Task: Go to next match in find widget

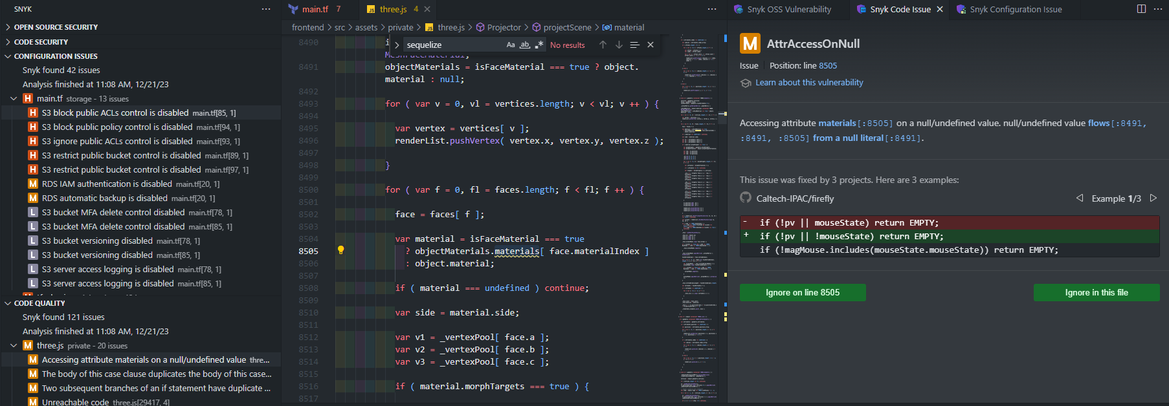Action: (x=619, y=45)
